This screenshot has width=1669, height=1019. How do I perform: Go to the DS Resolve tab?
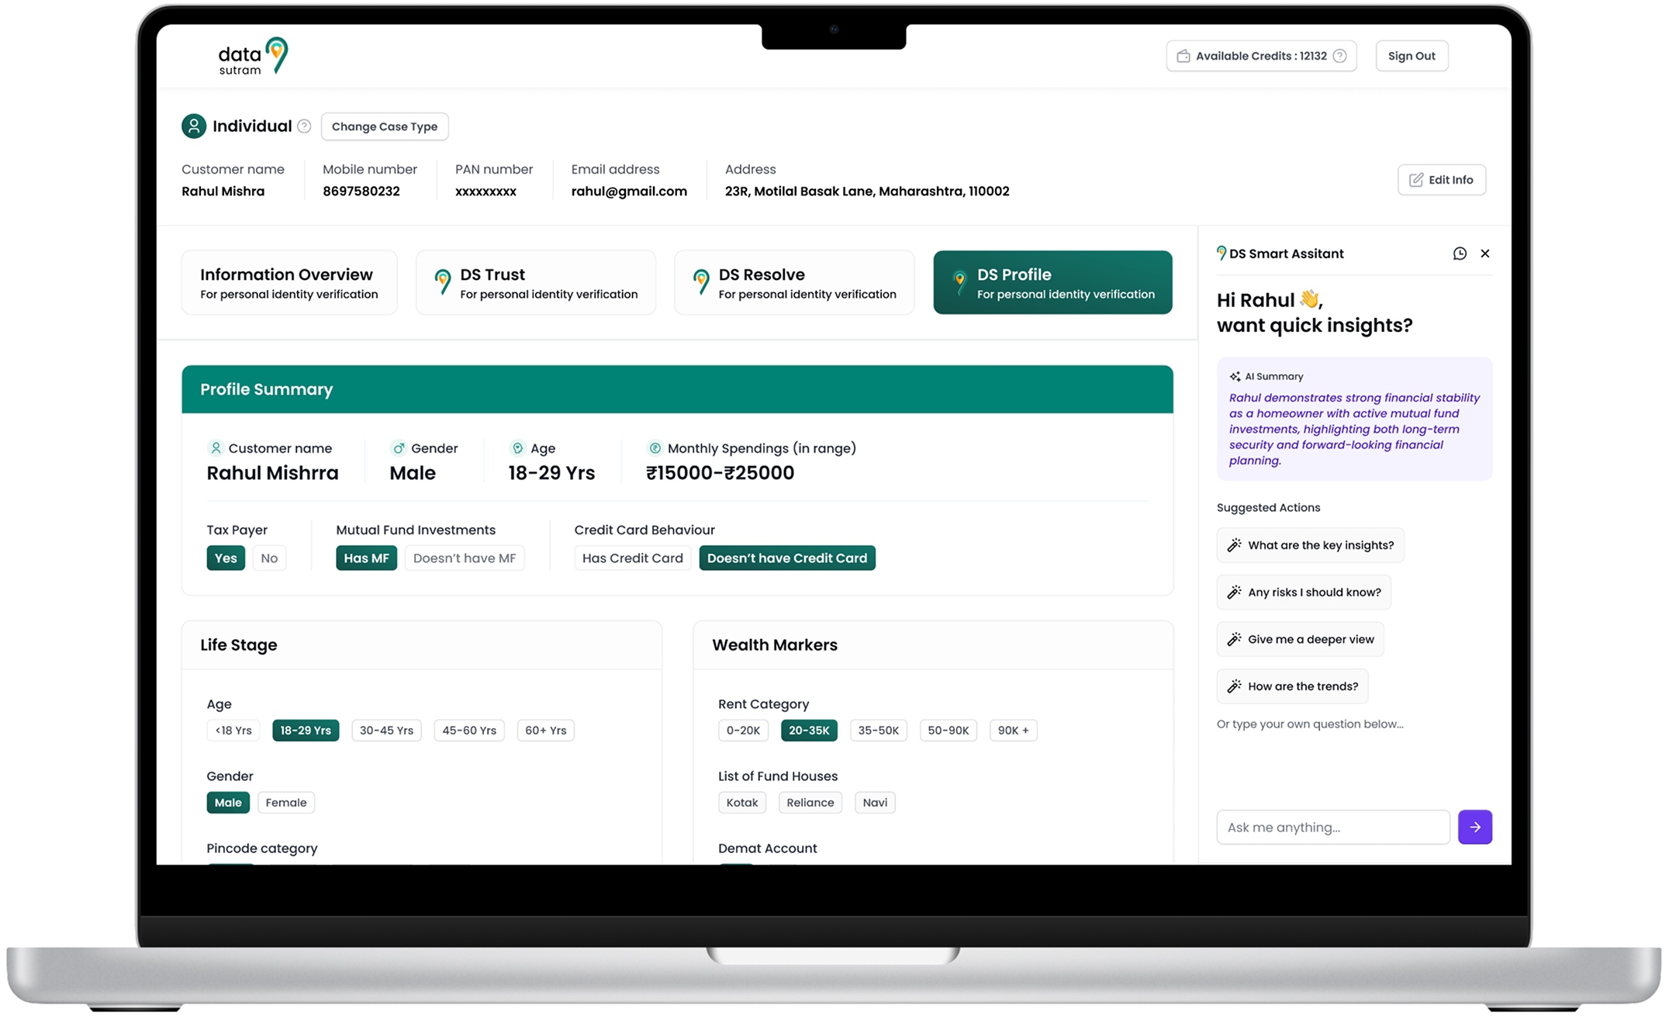pos(794,283)
